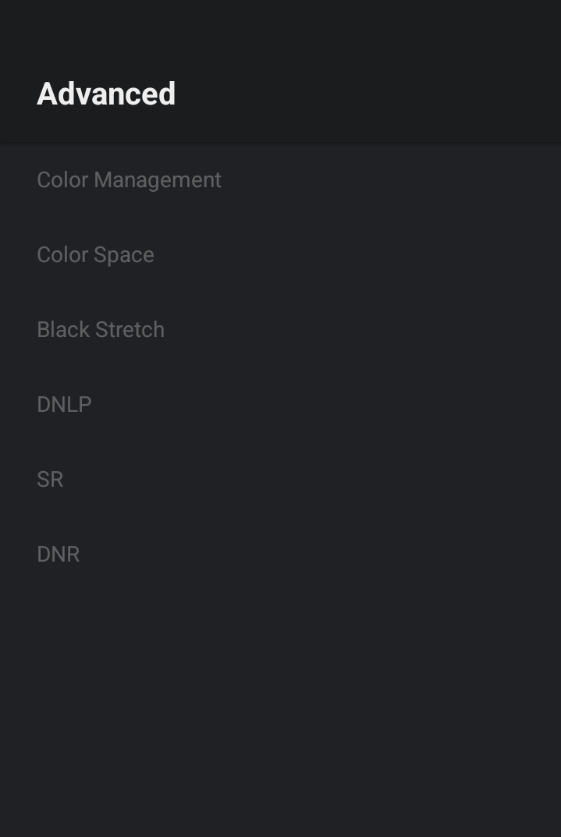Click the "Color Space" label
The height and width of the screenshot is (837, 561).
[95, 255]
